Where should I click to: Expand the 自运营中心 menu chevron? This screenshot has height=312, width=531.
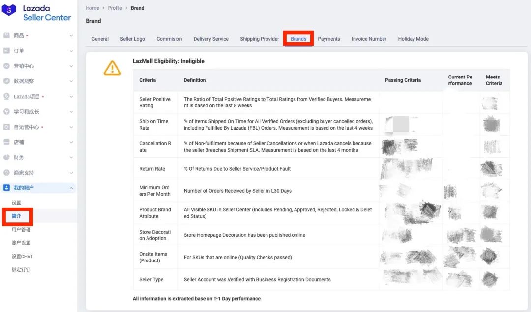point(71,127)
